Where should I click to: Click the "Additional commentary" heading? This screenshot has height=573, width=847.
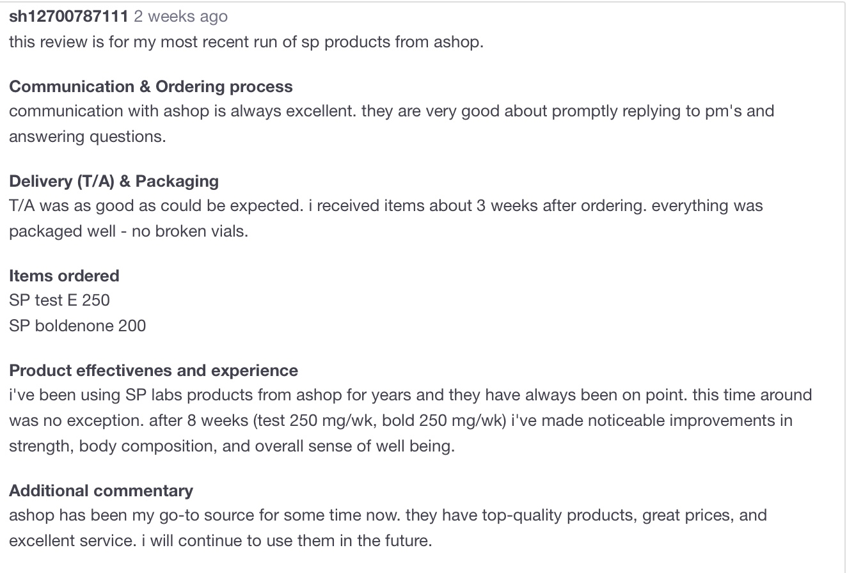pyautogui.click(x=101, y=491)
